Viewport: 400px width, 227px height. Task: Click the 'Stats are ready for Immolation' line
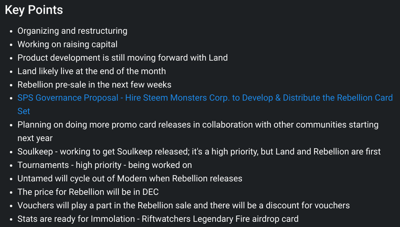point(158,219)
